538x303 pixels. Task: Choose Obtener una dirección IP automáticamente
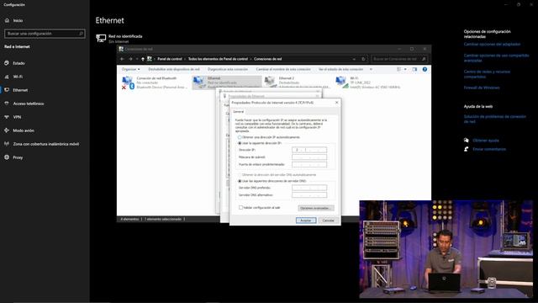269,137
